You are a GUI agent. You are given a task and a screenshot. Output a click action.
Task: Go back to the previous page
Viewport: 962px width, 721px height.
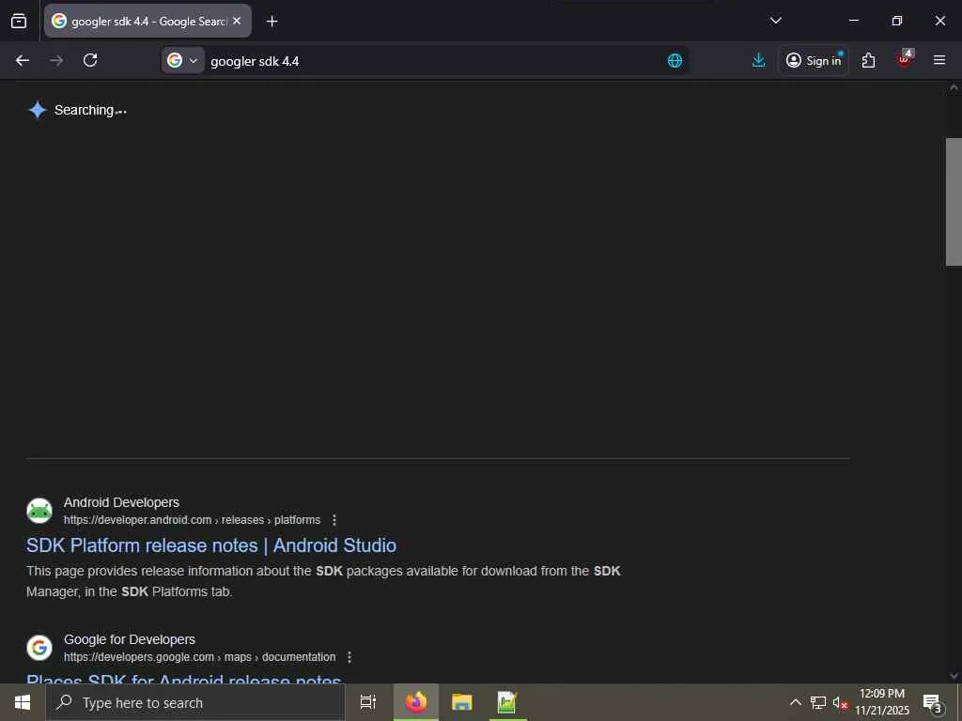tap(23, 60)
